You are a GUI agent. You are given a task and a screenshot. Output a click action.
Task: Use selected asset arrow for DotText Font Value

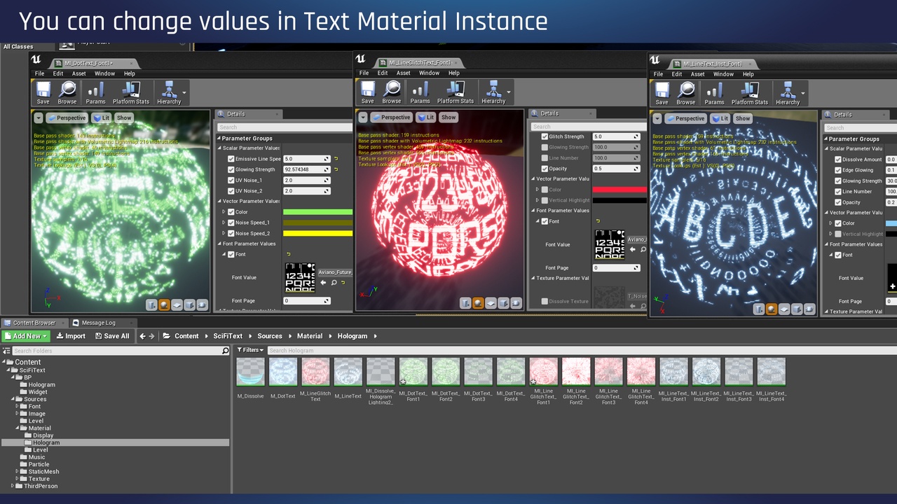(x=323, y=283)
